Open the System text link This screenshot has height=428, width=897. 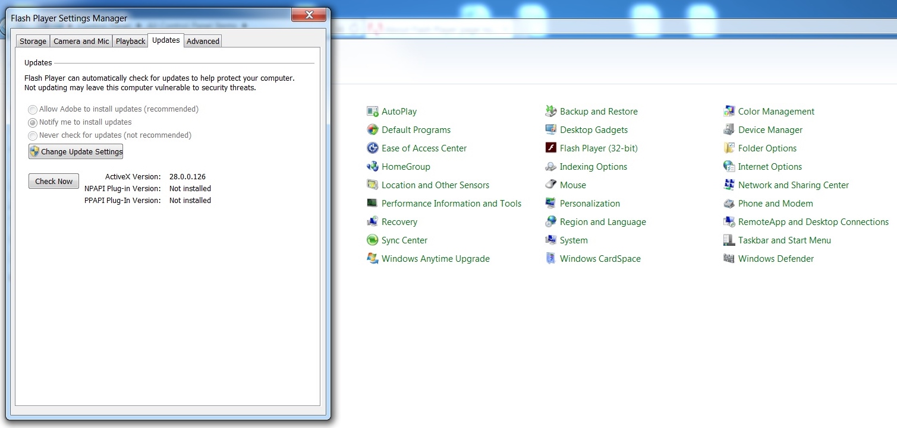point(574,240)
